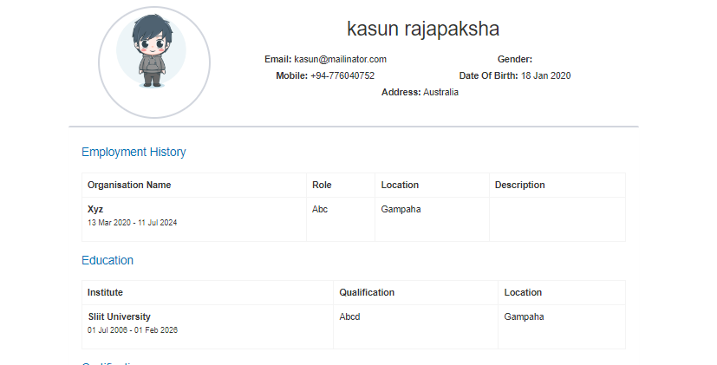Click the Location header in Employment table
The height and width of the screenshot is (365, 717).
click(400, 185)
